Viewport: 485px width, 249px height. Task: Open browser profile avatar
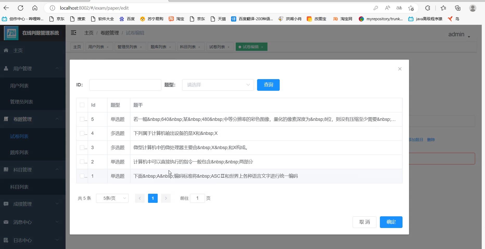[473, 8]
